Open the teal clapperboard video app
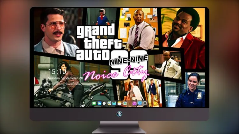This screenshot has width=239, height=134. click(114, 104)
